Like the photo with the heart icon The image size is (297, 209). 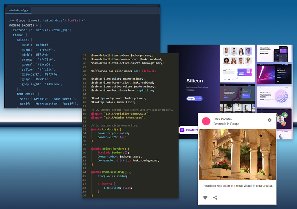coord(205,198)
